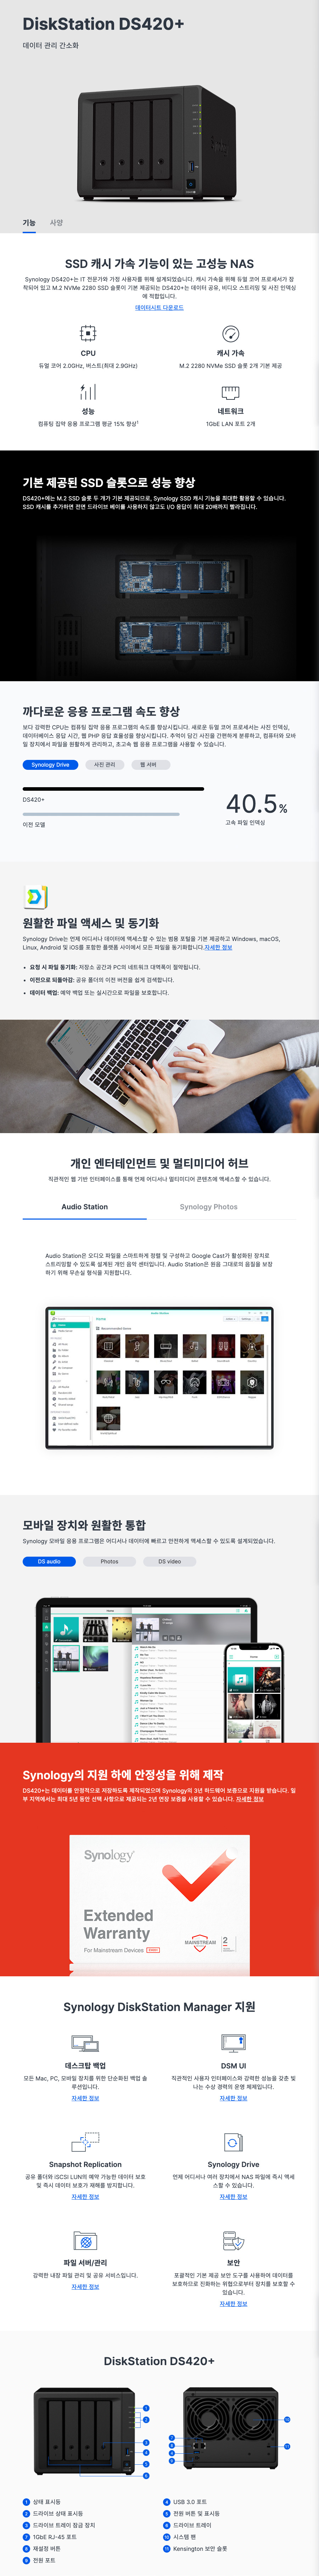Click the laptop typing photo banner
The image size is (319, 2576).
coord(160,1076)
